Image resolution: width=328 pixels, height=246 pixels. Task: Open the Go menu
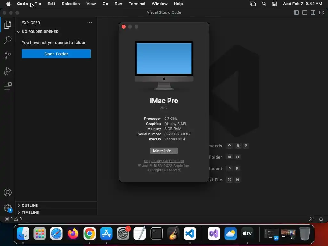point(105,4)
